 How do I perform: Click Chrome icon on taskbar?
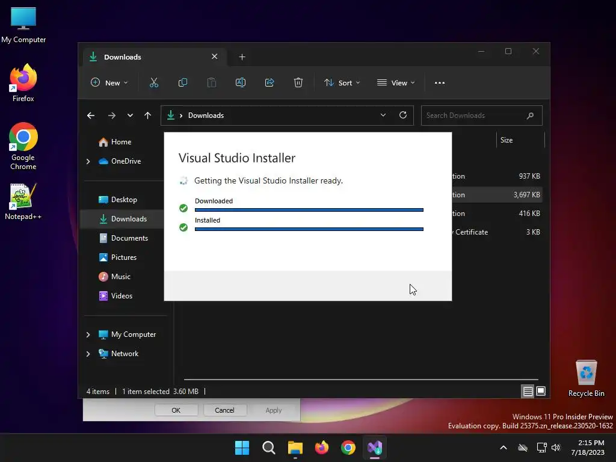[x=348, y=448]
